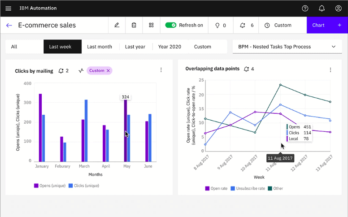
Task: Click the clock icon beside Custom
Action: (267, 25)
